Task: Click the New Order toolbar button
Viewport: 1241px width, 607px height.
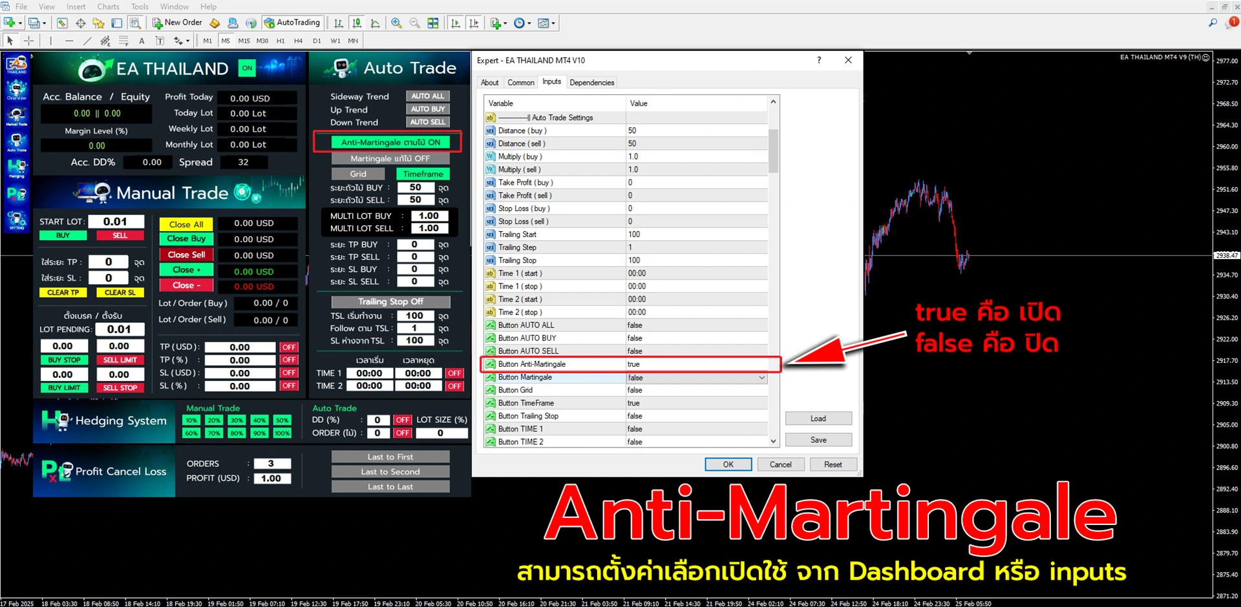Action: [177, 23]
